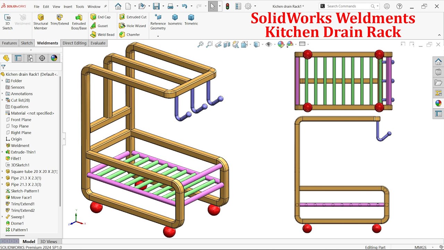Open the Tools menu
The width and height of the screenshot is (444, 250).
pyautogui.click(x=80, y=7)
